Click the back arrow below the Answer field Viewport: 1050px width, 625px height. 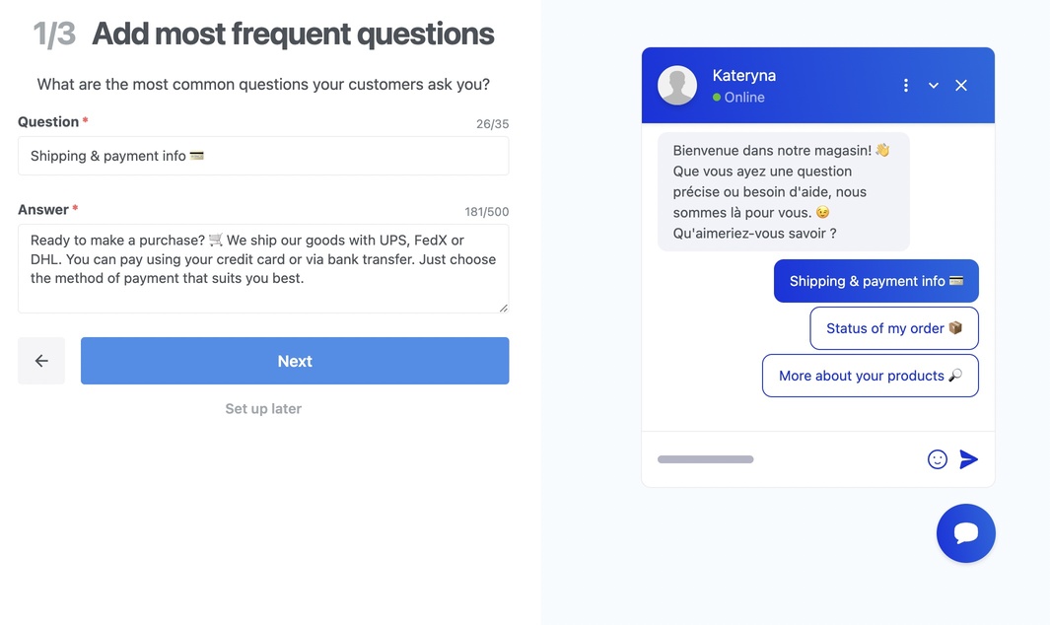click(40, 361)
